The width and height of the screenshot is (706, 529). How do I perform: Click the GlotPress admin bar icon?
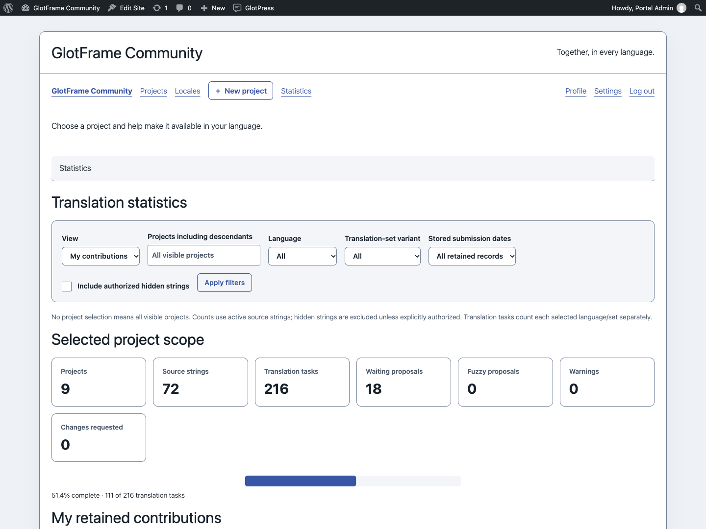click(x=237, y=8)
